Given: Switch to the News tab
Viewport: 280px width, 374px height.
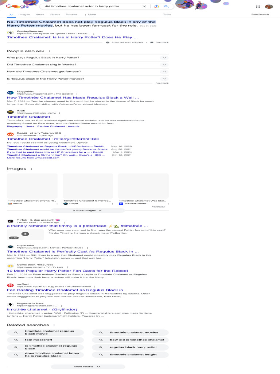Looking at the screenshot, I should (40, 15).
